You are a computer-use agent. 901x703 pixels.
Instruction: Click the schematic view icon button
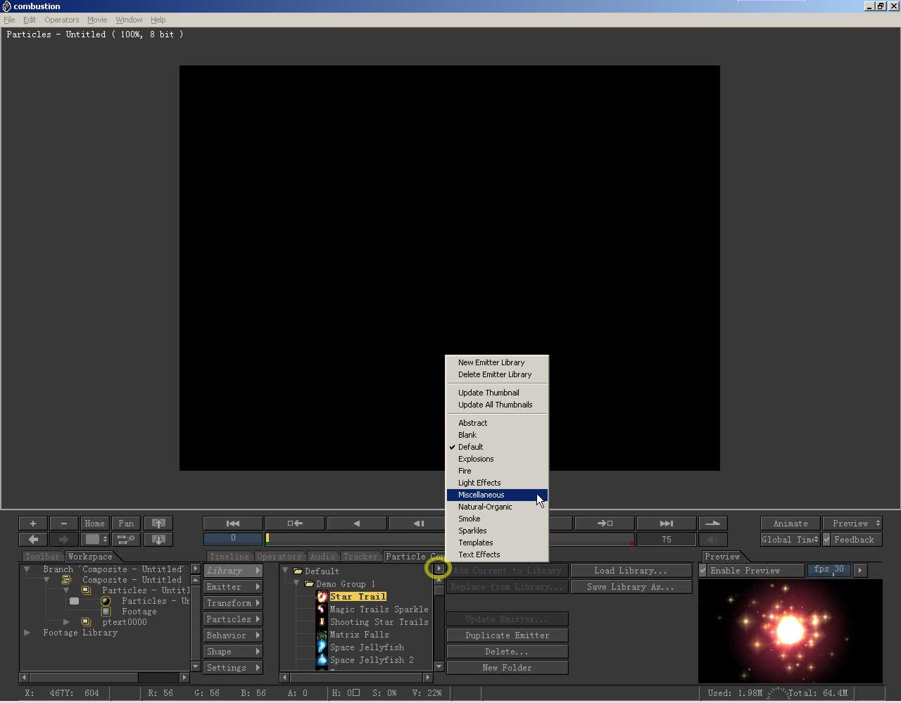coord(126,540)
